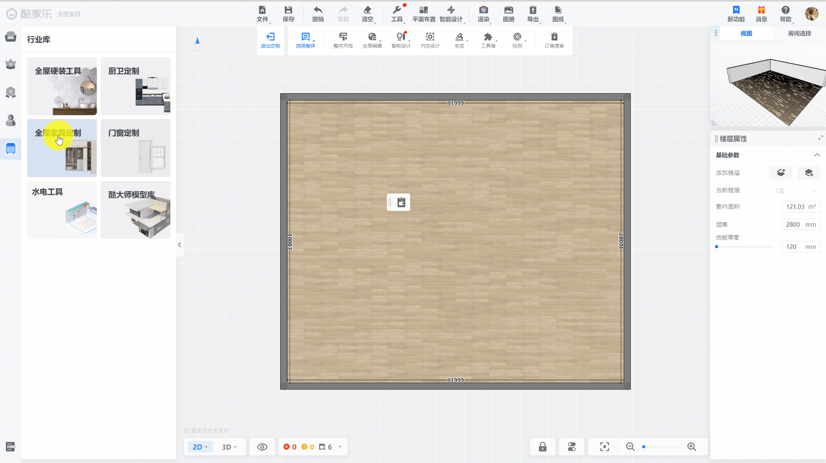
Task: Click the 层高 value input field
Action: point(794,225)
